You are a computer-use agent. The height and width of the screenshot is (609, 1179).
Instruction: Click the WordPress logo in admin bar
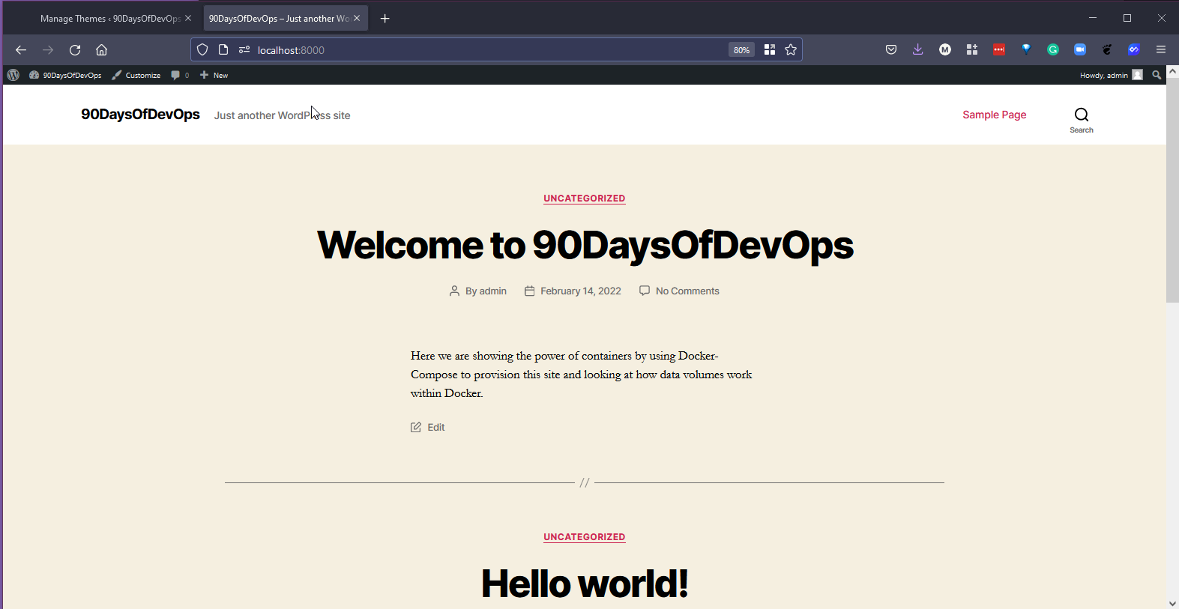pyautogui.click(x=13, y=75)
